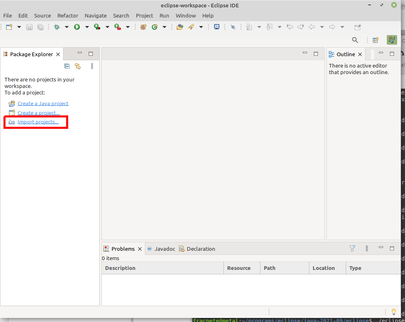
Task: Click the Back navigation arrow
Action: tap(312, 27)
